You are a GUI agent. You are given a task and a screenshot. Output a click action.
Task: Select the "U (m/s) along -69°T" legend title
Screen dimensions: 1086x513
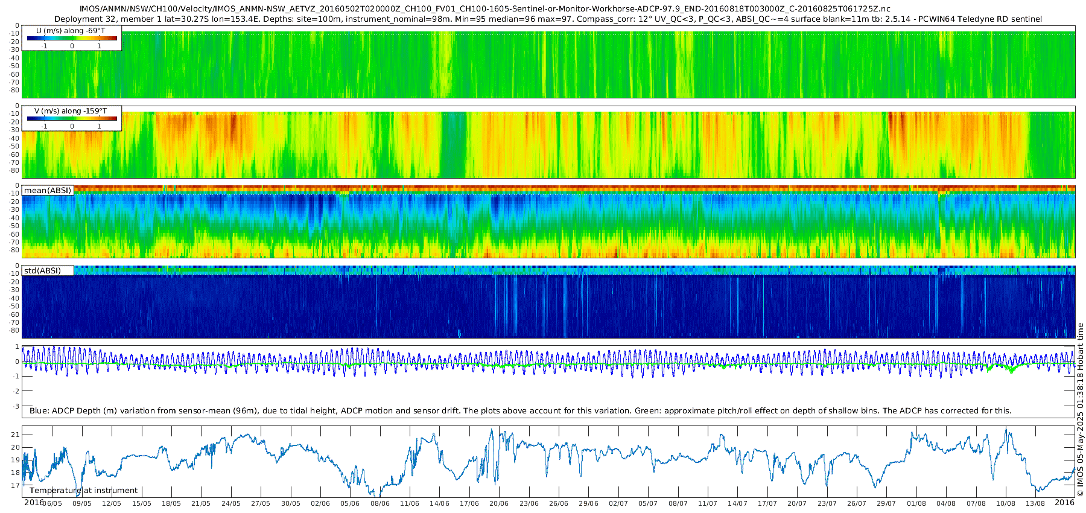[71, 31]
